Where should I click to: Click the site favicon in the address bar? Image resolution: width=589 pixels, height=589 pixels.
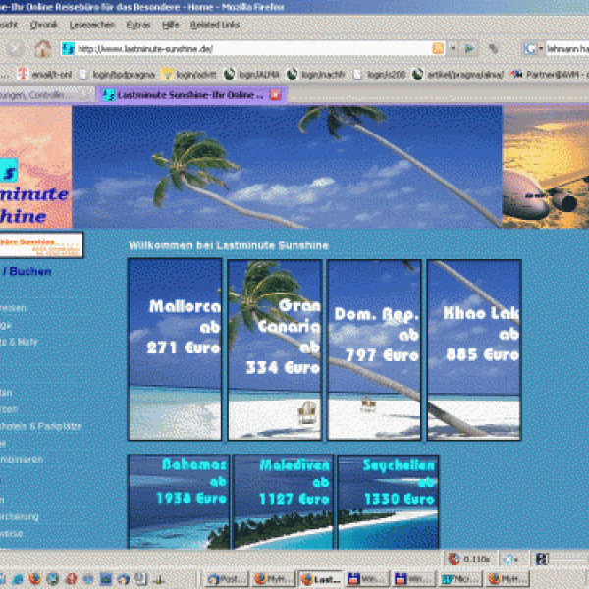(x=68, y=49)
